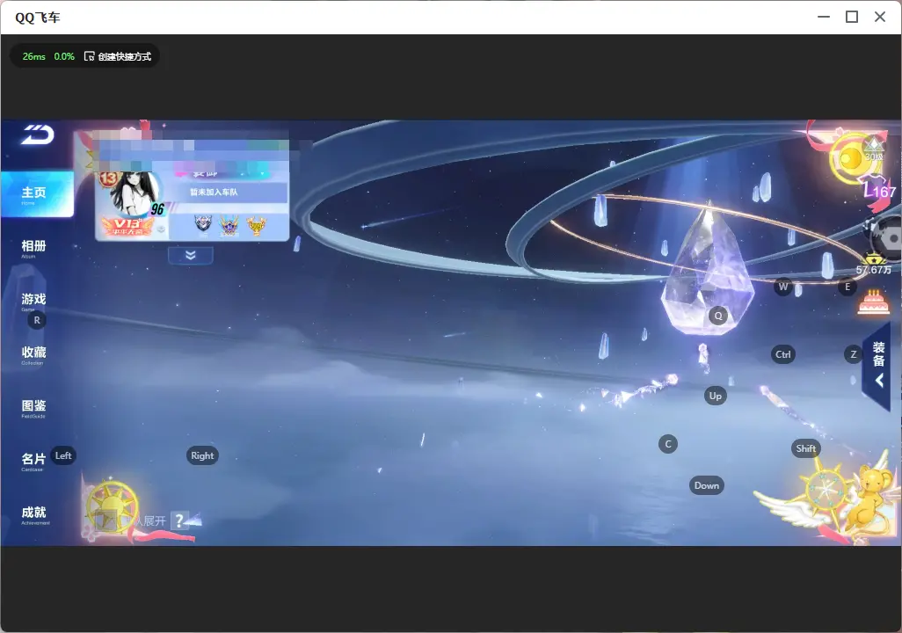Click the silver wolf rank badge
902x633 pixels.
tap(203, 224)
